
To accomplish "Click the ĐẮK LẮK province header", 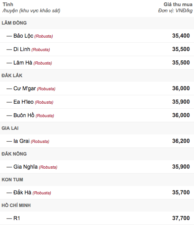I will [12, 75].
